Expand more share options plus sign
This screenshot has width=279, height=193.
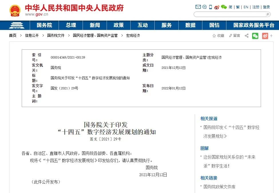coord(271,36)
